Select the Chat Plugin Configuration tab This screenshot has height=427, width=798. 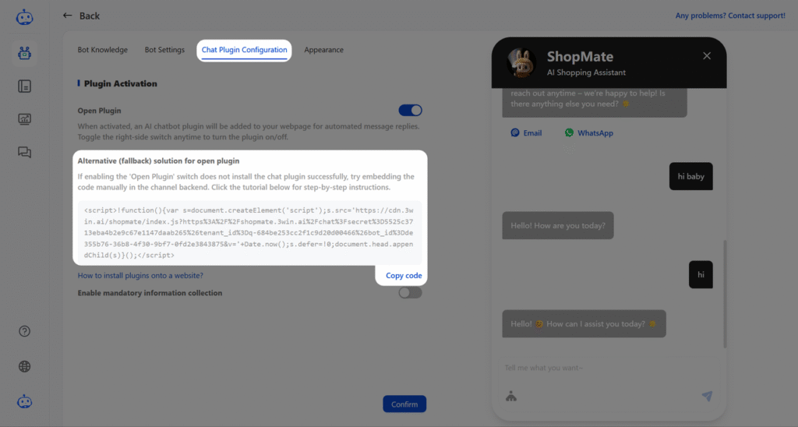tap(244, 50)
